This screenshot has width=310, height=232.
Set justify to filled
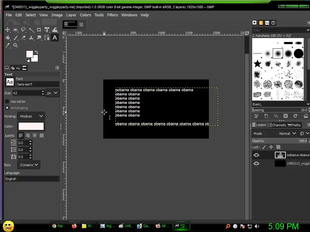[41, 136]
